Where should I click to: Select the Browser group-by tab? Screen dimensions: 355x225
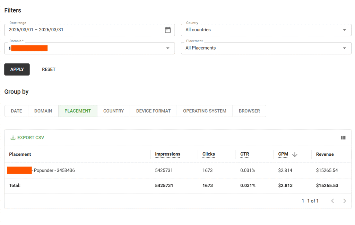[249, 111]
